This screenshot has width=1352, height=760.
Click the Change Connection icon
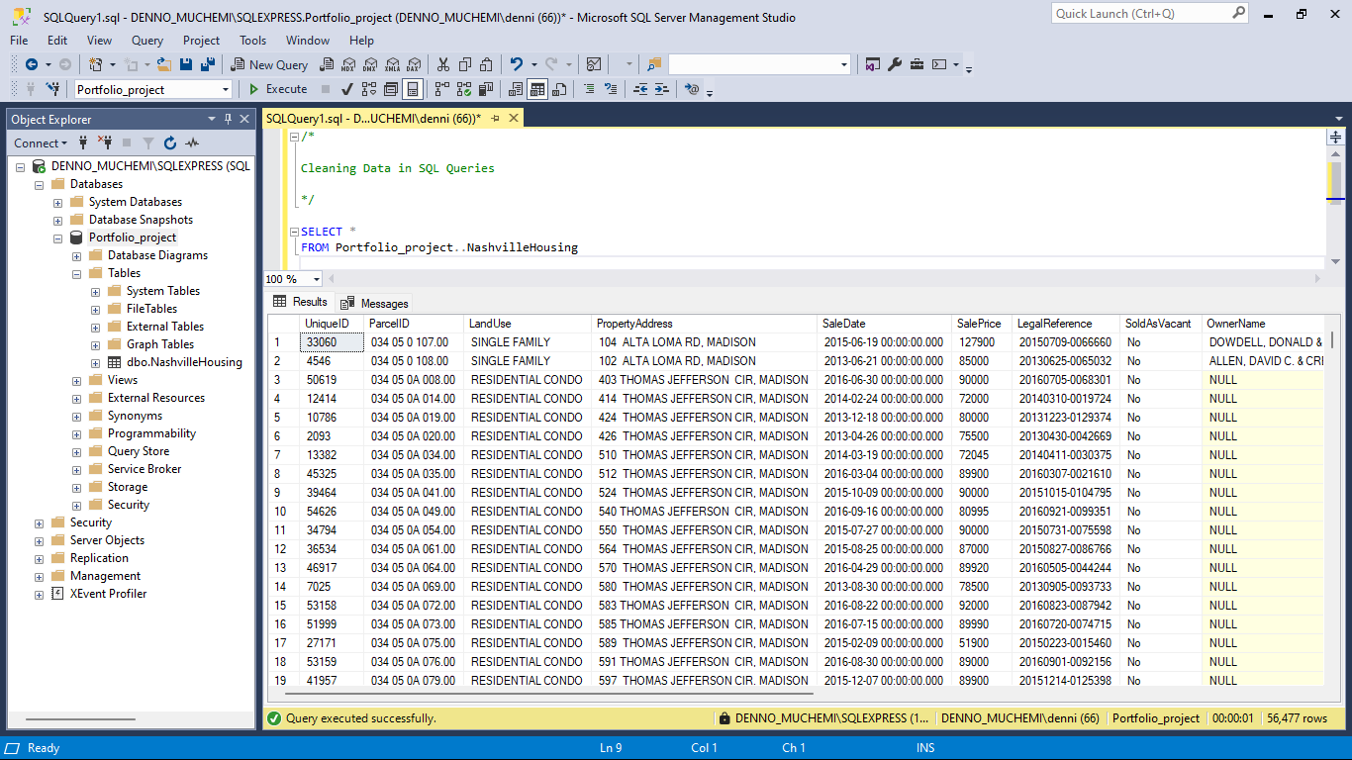pos(53,89)
